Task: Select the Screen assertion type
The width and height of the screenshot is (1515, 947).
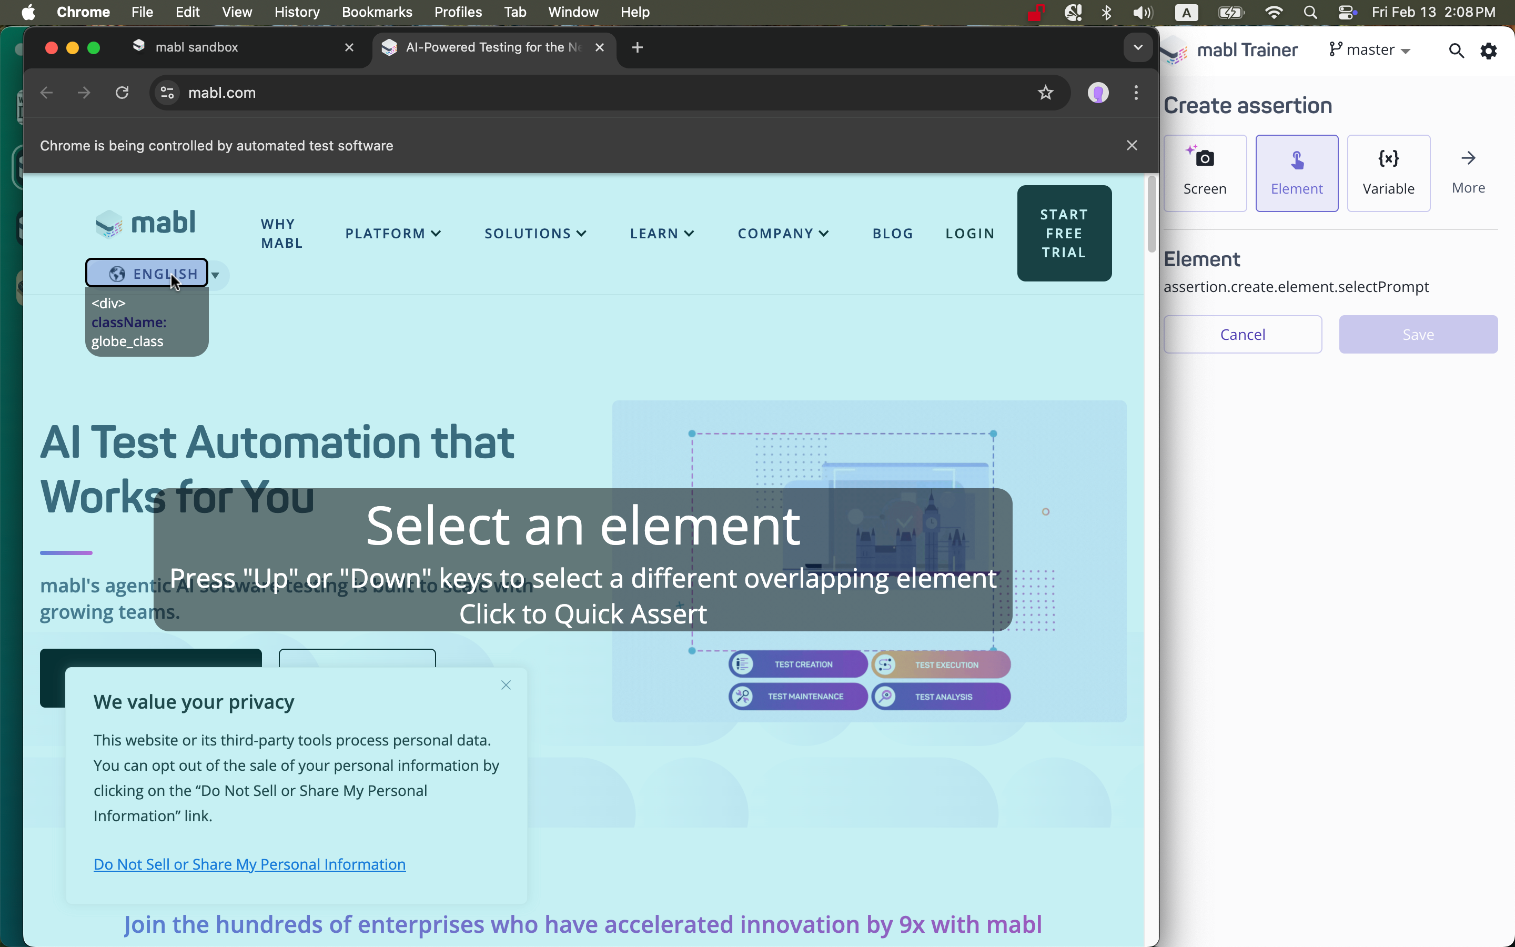Action: click(x=1205, y=173)
